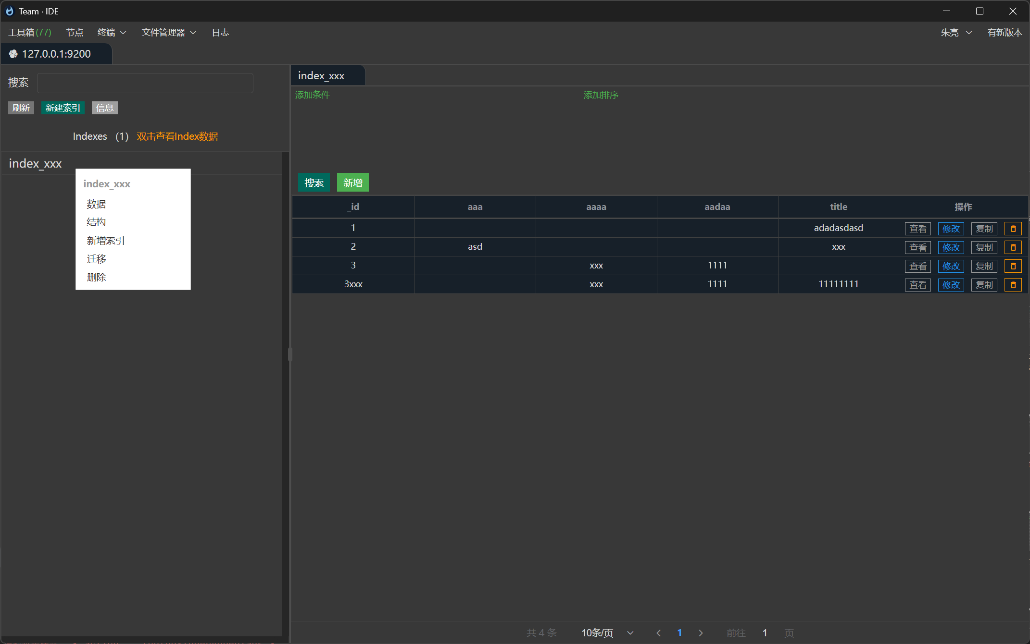The width and height of the screenshot is (1030, 644).
Task: Switch to the index_xxx tab
Action: 321,75
